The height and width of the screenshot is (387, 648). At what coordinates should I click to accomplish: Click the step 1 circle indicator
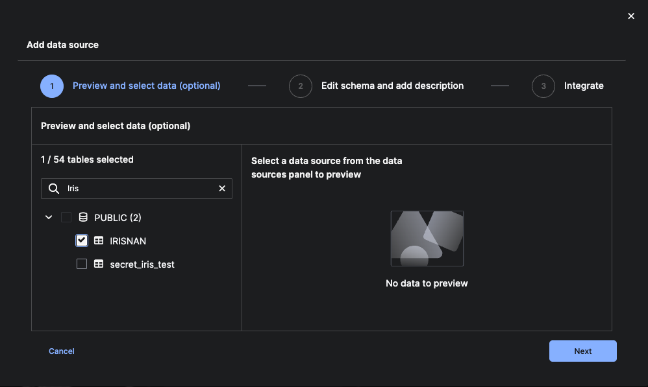click(52, 86)
